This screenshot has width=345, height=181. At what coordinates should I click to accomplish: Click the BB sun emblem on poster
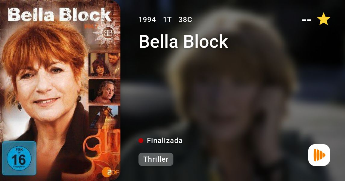[107, 33]
